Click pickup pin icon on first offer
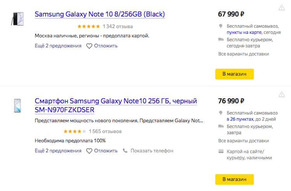Image resolution: width=291 pixels, height=191 pixels. [x=220, y=26]
